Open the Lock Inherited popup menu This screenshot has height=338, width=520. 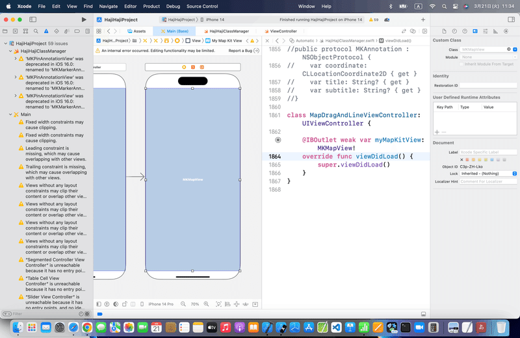click(488, 174)
